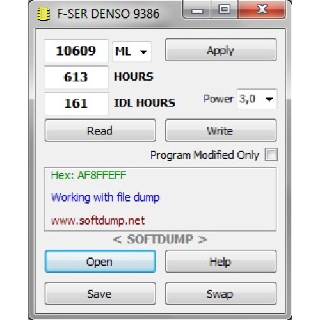Image resolution: width=320 pixels, height=320 pixels.
Task: Click the mileage field showing 10609
Action: point(76,51)
